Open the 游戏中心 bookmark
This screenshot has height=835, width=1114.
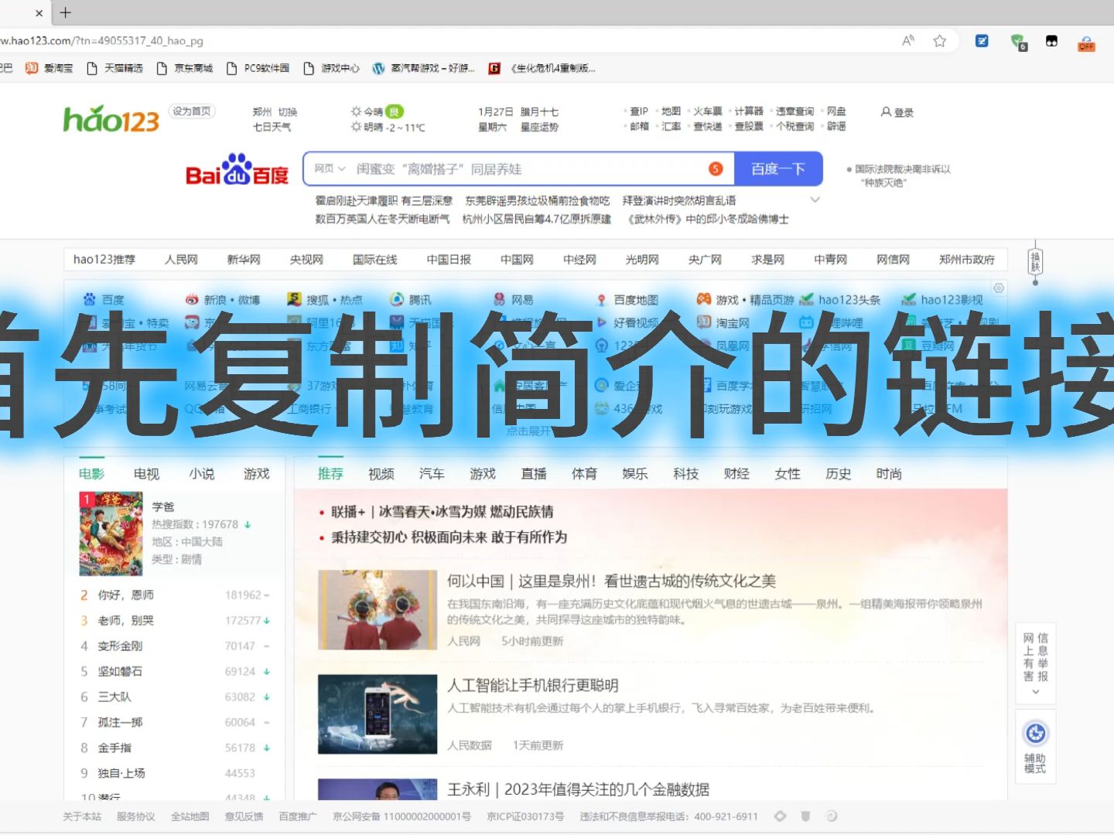(x=332, y=68)
